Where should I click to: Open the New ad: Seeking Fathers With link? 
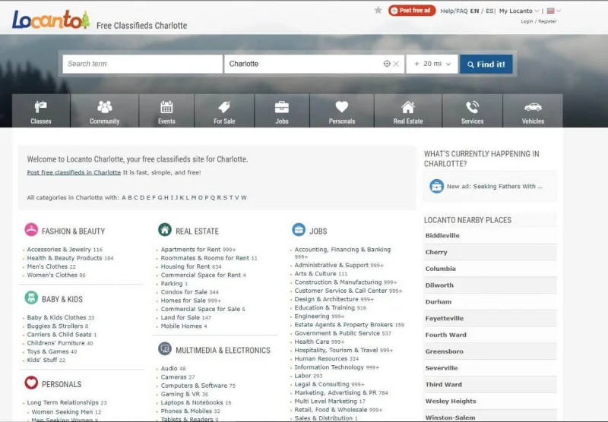[495, 186]
